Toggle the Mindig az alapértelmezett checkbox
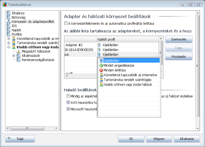This screenshot has height=147, width=205. coord(68,96)
